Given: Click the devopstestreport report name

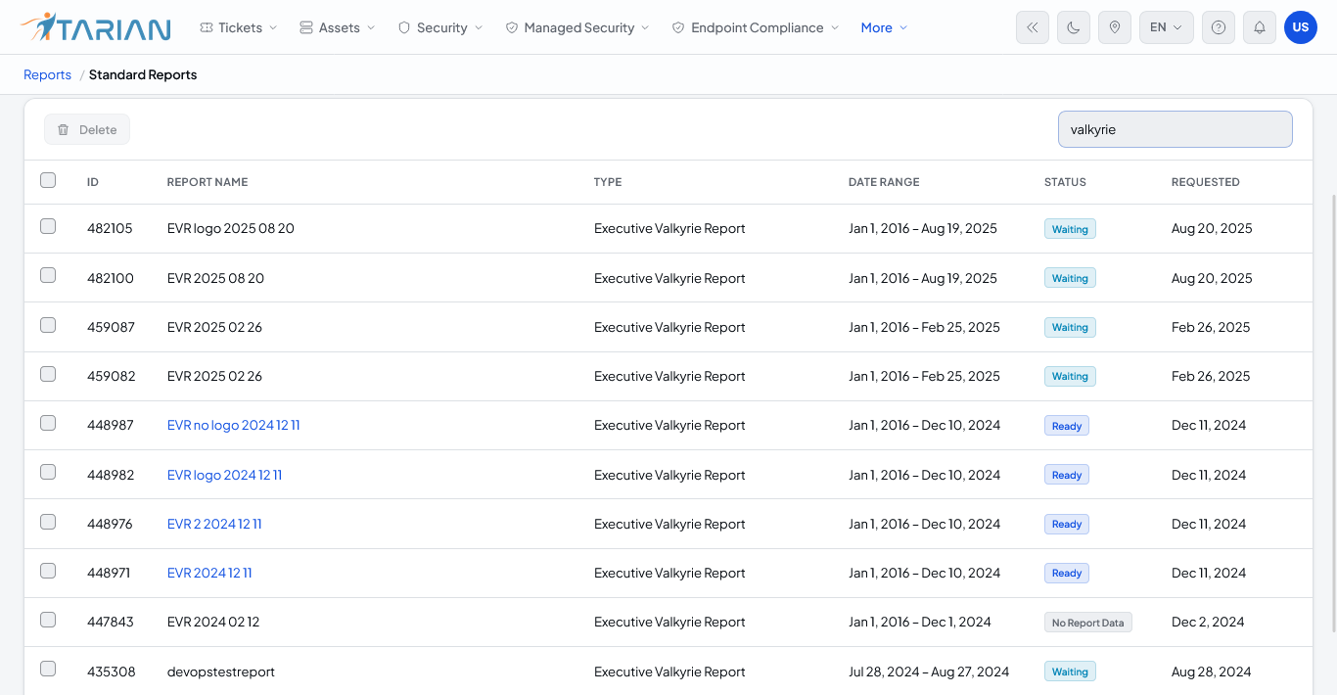Looking at the screenshot, I should click(221, 672).
